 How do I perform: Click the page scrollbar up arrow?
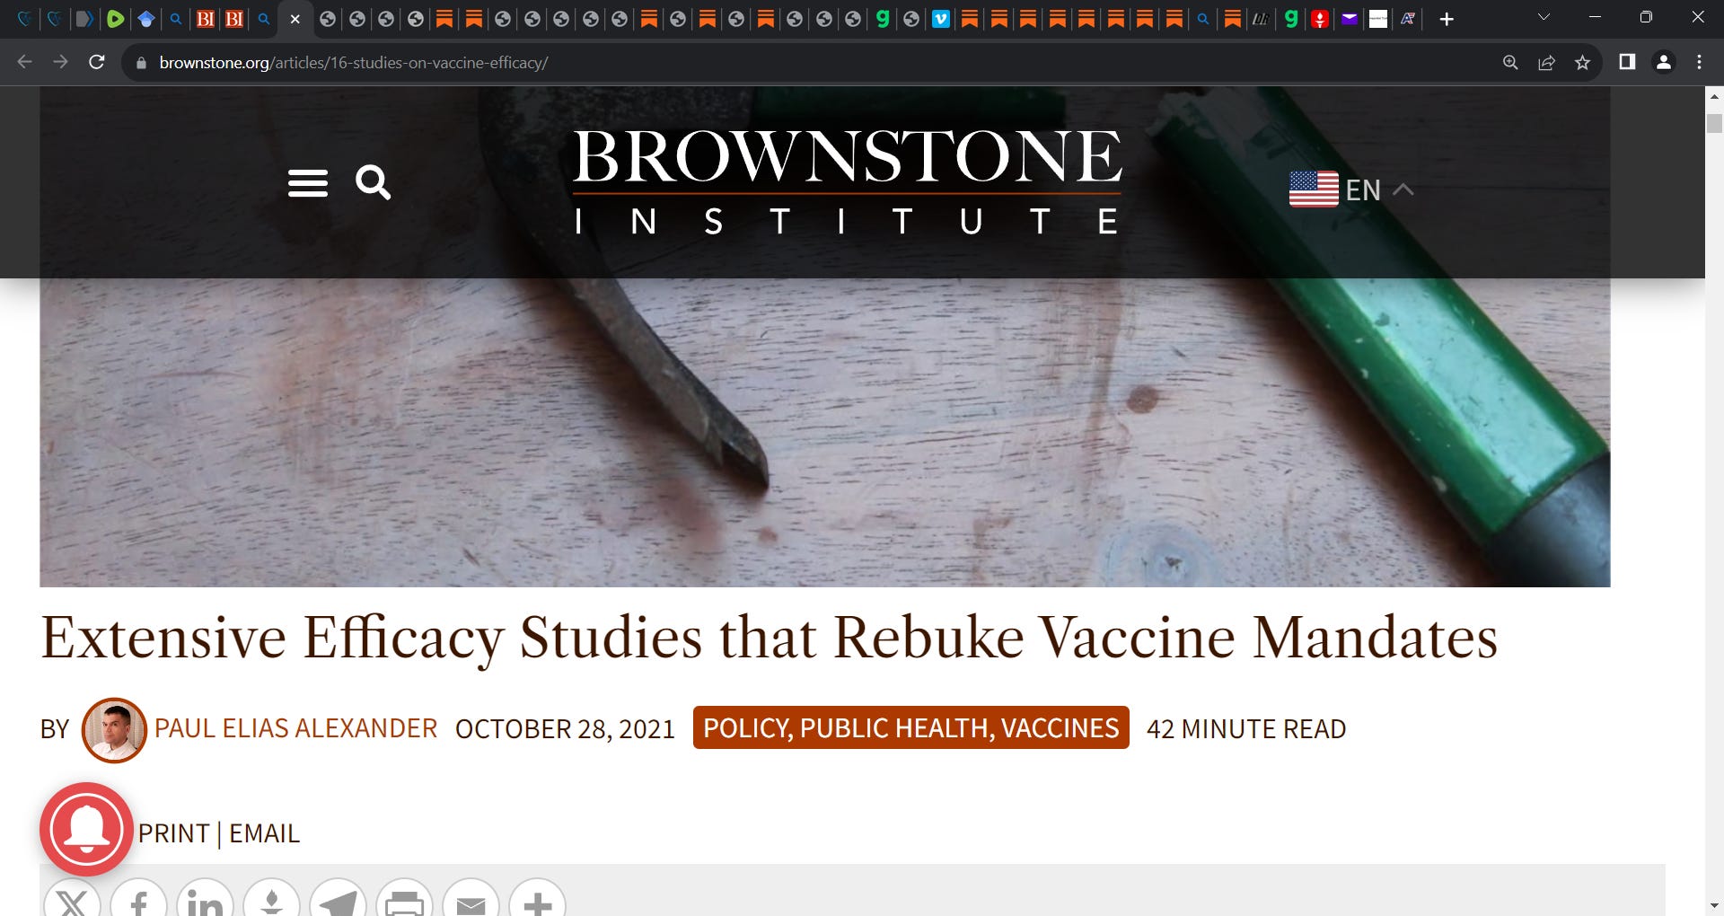point(1714,96)
